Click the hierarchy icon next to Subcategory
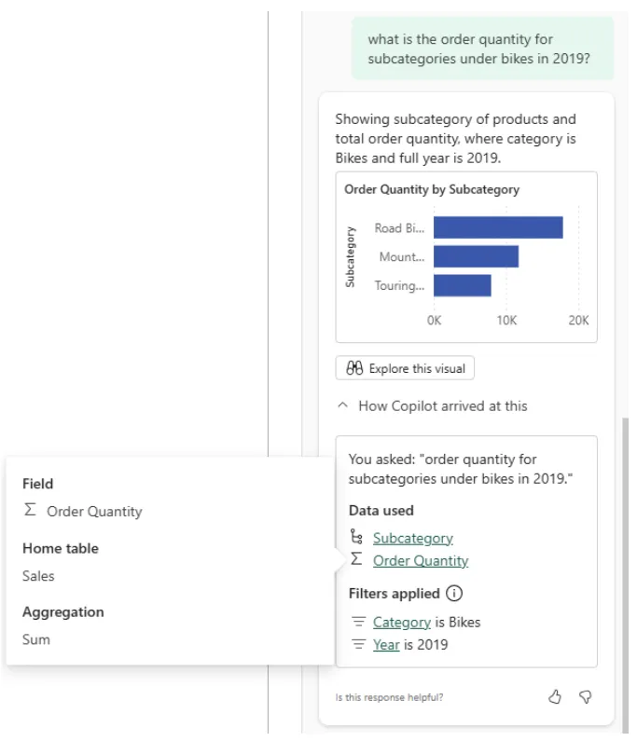637x741 pixels. [x=355, y=537]
